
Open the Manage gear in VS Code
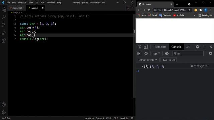point(4,112)
